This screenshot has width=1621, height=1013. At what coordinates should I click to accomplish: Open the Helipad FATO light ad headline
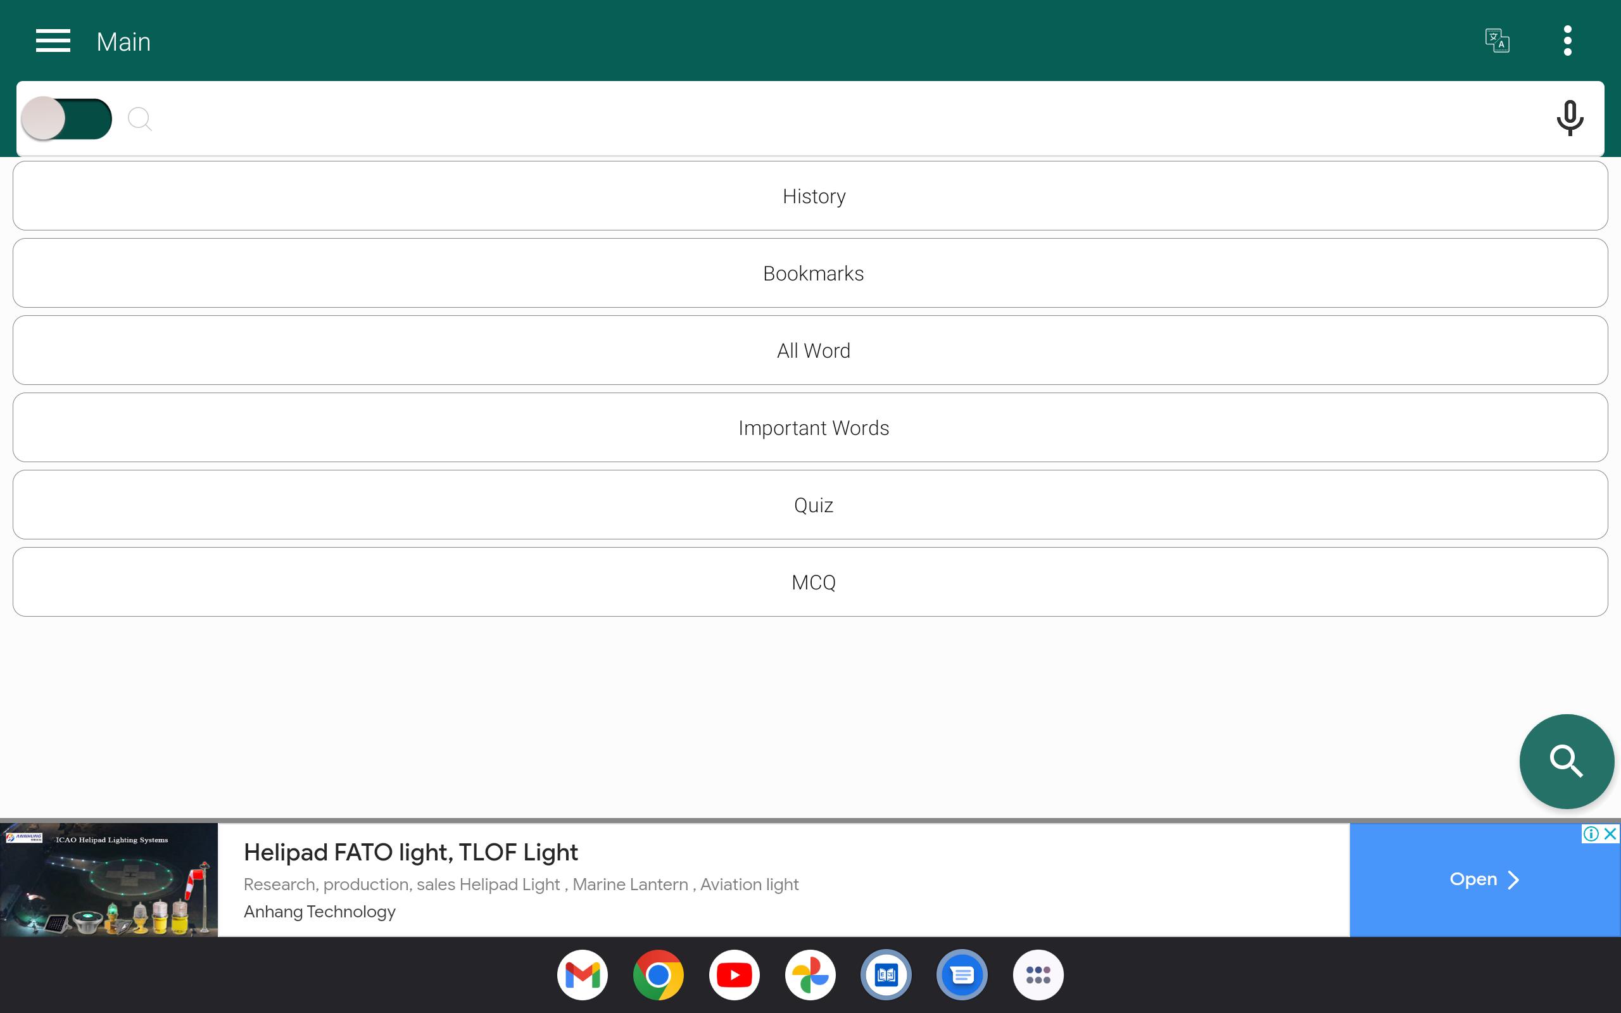[x=410, y=852]
